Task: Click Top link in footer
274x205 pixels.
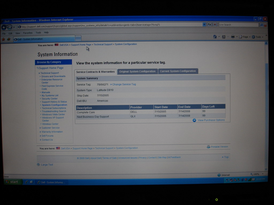Action: tap(226, 157)
